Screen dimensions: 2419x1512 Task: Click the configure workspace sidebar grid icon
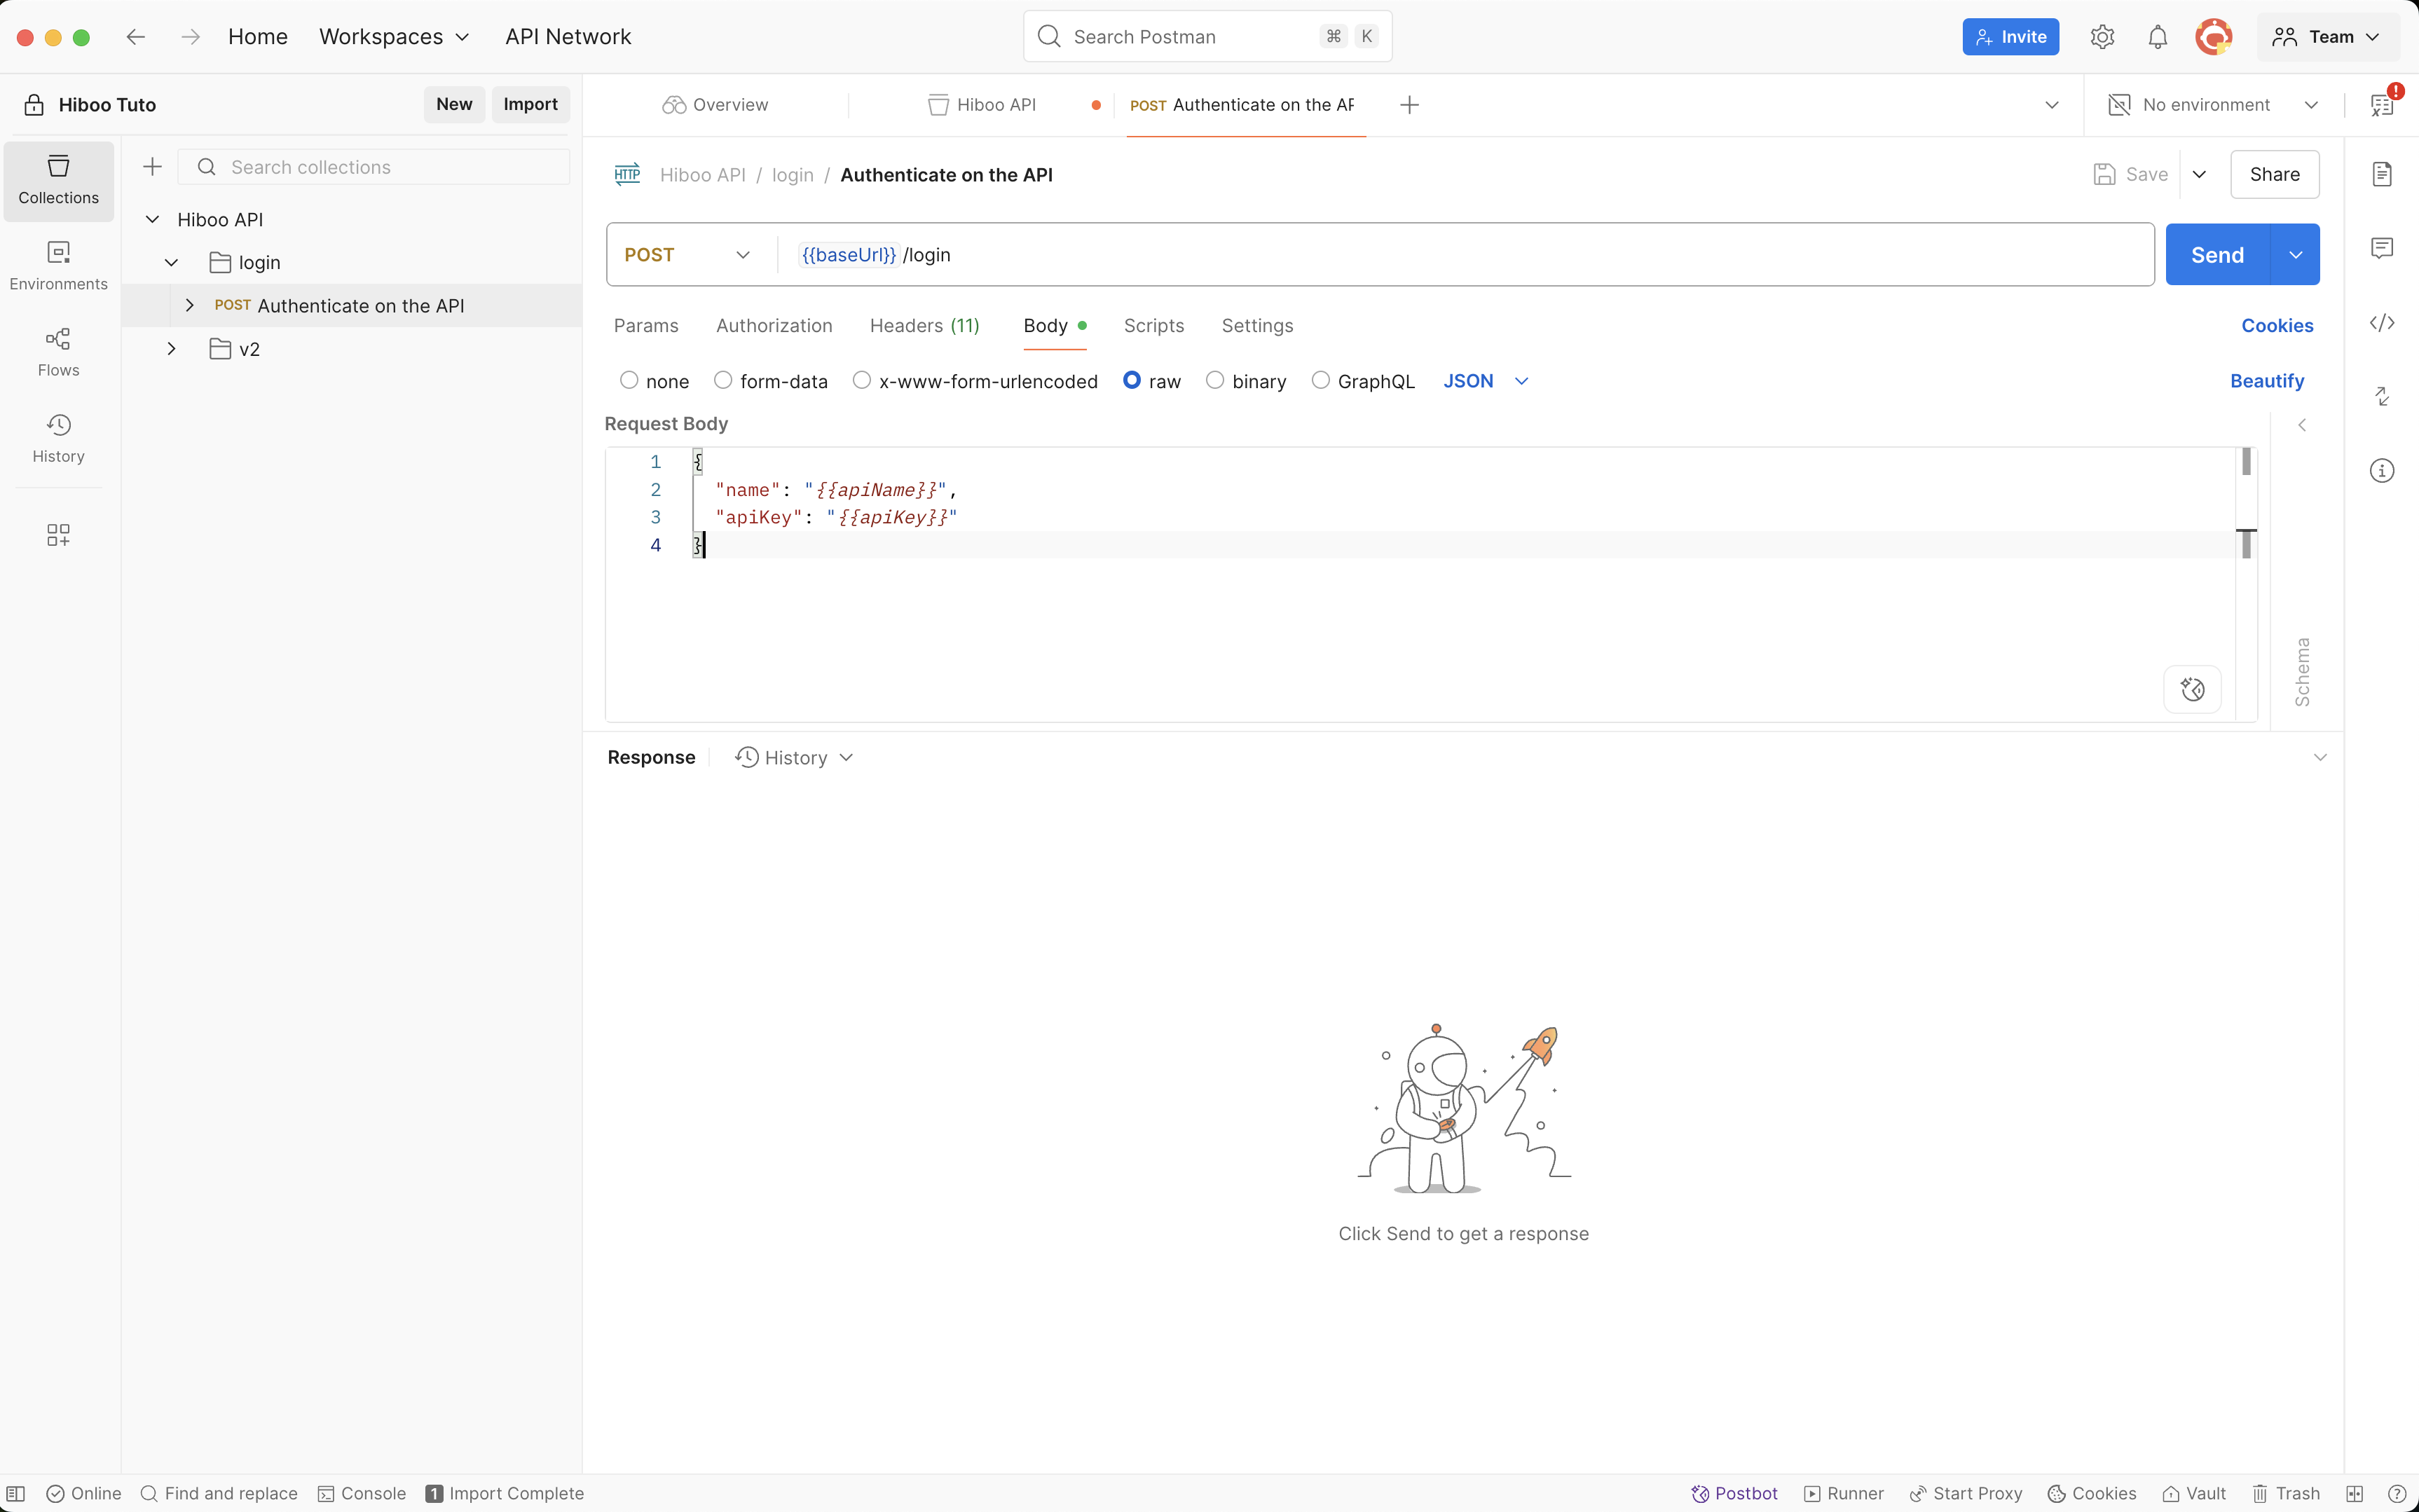point(58,535)
